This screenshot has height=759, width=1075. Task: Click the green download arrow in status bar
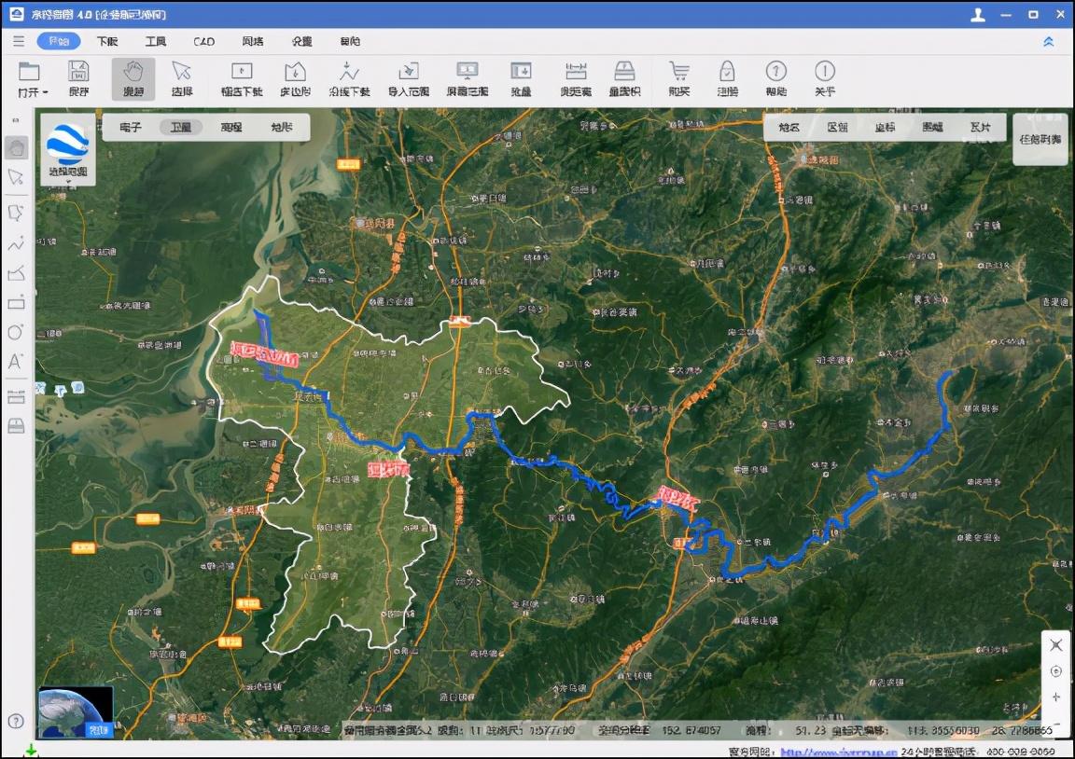[x=31, y=752]
